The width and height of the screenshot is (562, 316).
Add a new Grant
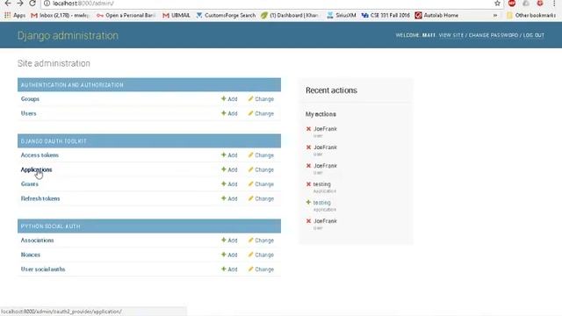(x=229, y=183)
